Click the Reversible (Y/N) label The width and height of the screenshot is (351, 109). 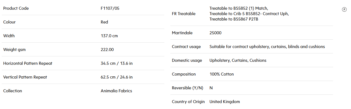point(187,88)
